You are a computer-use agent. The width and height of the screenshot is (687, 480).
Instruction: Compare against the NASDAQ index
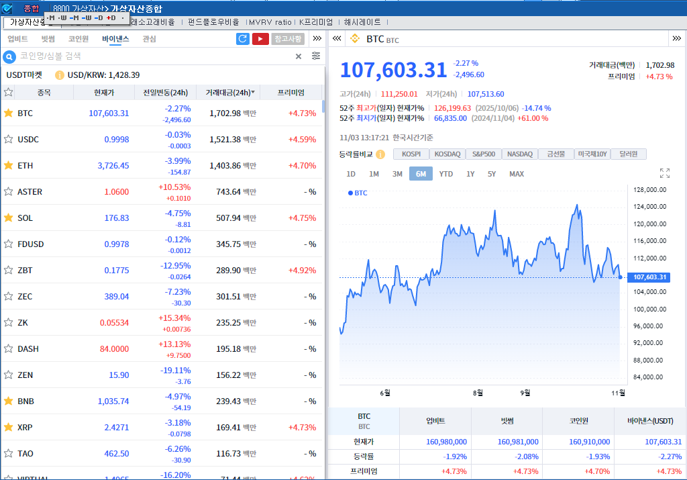click(519, 154)
